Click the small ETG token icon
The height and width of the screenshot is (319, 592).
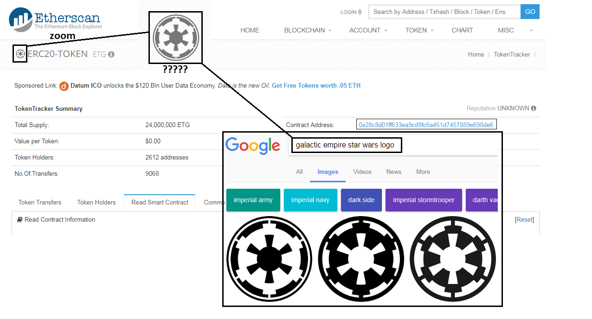click(x=20, y=54)
